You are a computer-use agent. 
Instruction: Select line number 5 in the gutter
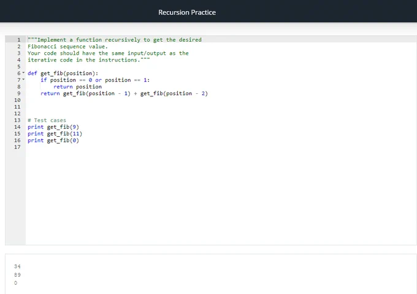click(19, 66)
